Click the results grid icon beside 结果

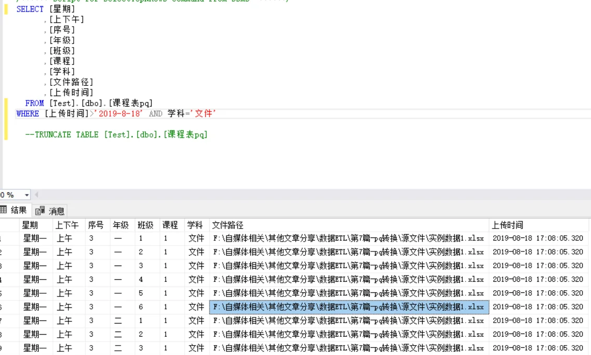click(4, 210)
